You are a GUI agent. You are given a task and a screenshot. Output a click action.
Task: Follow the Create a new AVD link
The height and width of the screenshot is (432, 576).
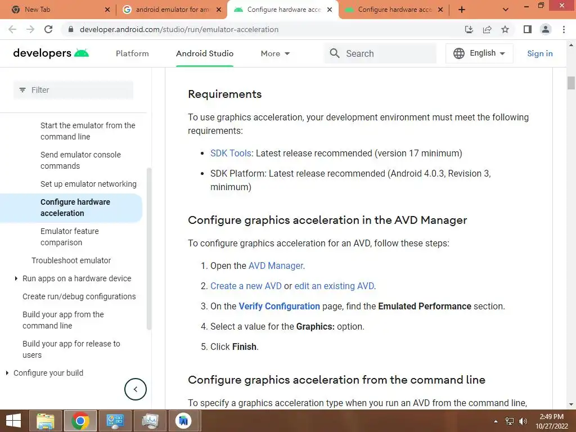click(x=246, y=286)
